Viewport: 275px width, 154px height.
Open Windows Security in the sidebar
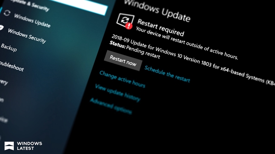[27, 36]
